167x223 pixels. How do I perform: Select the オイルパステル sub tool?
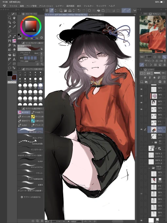click(x=30, y=165)
